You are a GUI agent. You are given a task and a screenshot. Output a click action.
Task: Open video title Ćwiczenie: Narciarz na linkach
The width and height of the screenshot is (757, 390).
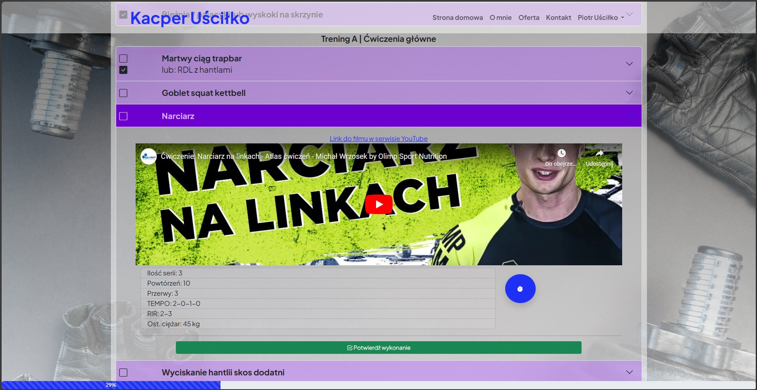pyautogui.click(x=303, y=156)
